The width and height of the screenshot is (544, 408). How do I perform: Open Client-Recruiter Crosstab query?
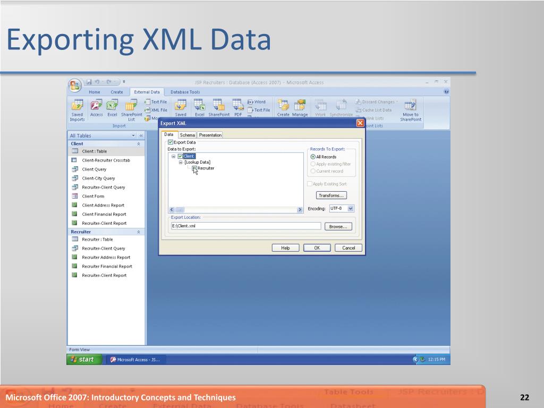pyautogui.click(x=106, y=160)
